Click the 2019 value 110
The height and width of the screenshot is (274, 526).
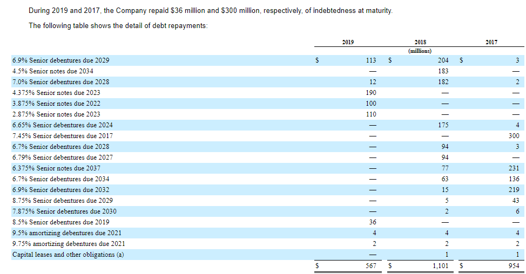point(371,114)
